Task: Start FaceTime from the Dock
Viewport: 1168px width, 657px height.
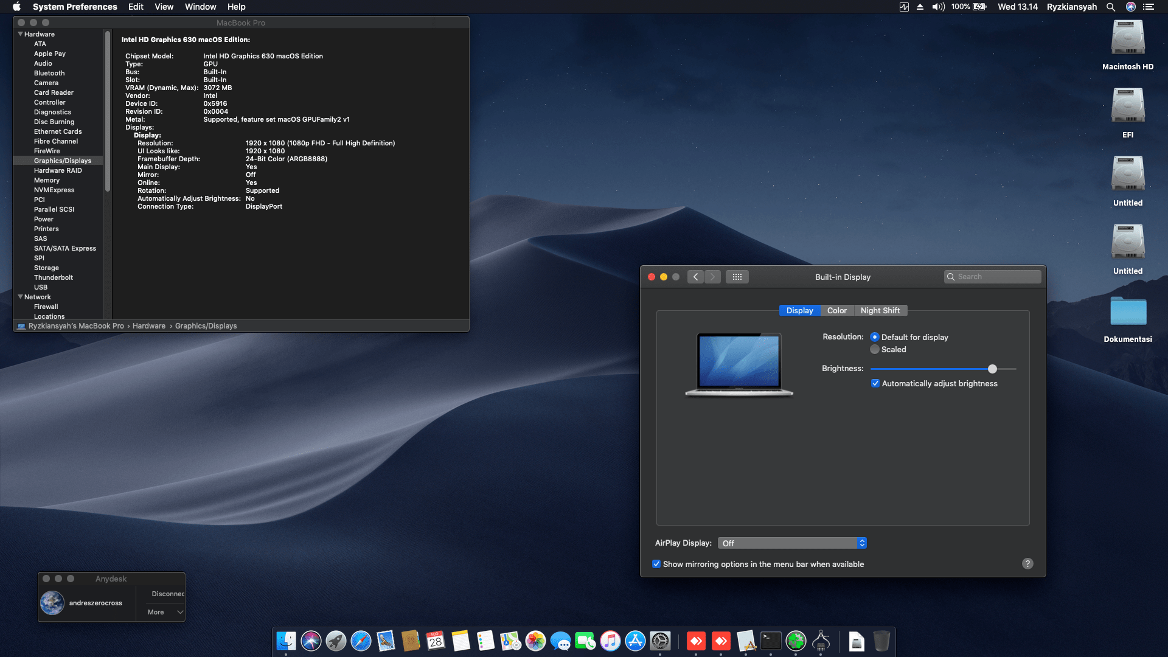Action: (586, 641)
